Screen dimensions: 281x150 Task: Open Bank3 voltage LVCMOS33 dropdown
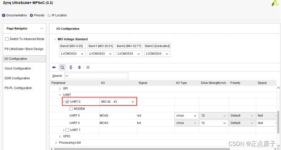coord(157,54)
